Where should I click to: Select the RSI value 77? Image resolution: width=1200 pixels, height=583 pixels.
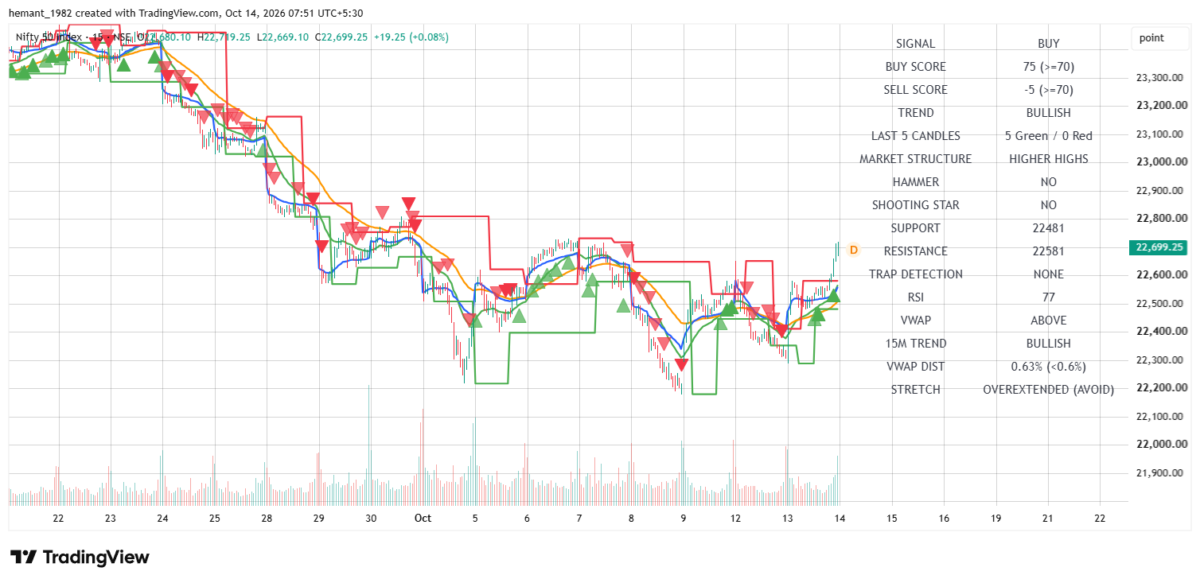coord(1049,297)
